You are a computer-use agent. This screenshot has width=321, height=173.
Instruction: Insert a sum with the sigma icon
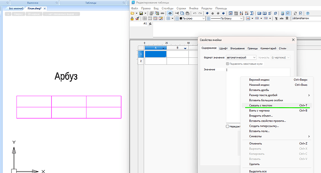[252, 14]
